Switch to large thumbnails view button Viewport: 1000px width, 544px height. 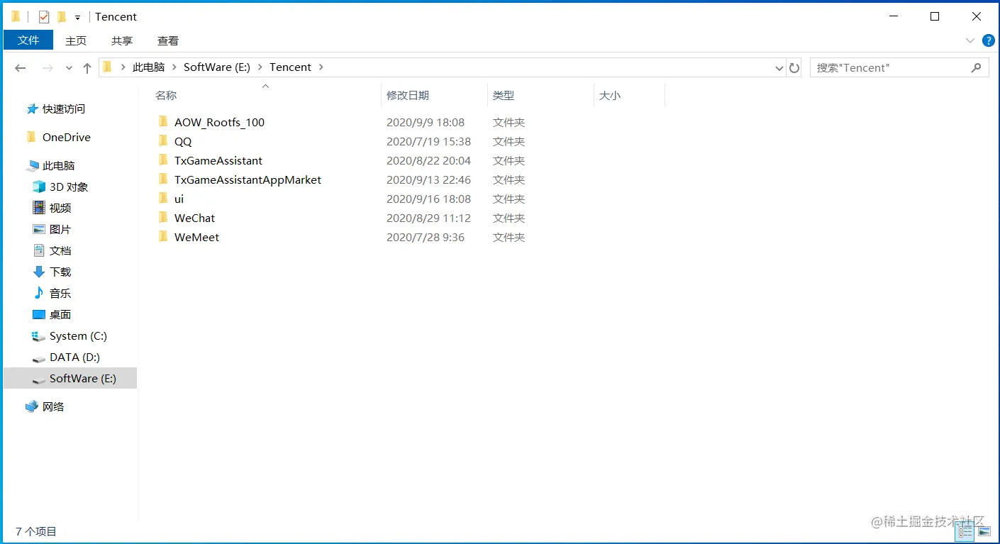click(x=984, y=531)
